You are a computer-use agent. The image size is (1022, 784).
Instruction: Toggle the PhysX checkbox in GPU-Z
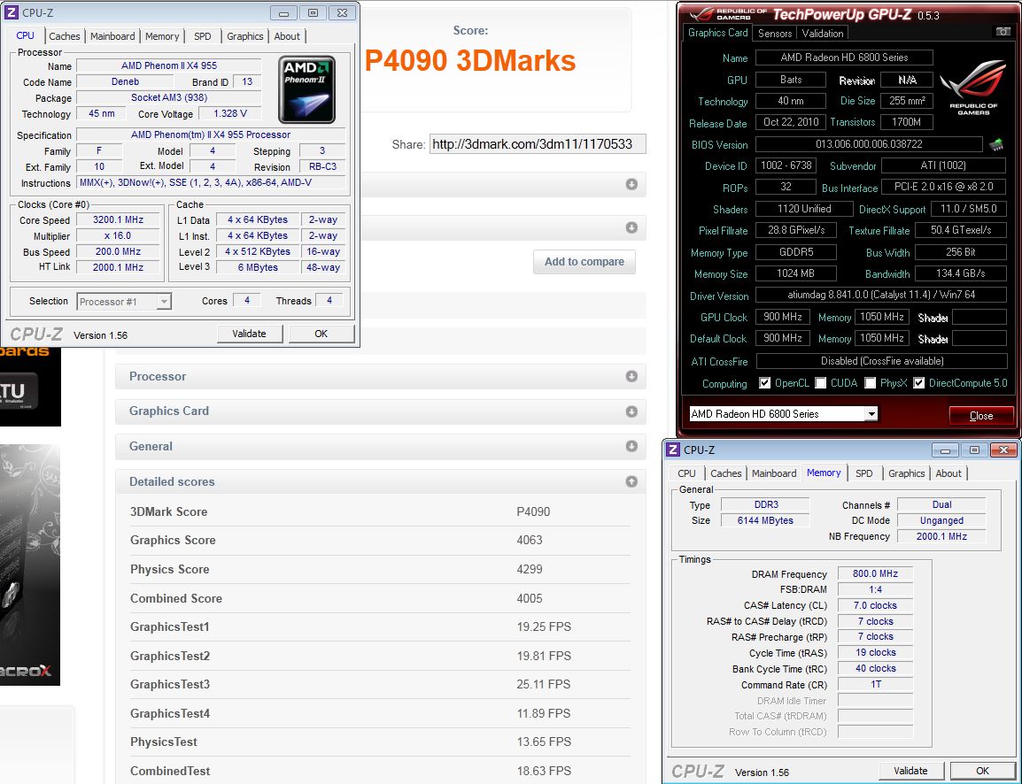coord(871,383)
